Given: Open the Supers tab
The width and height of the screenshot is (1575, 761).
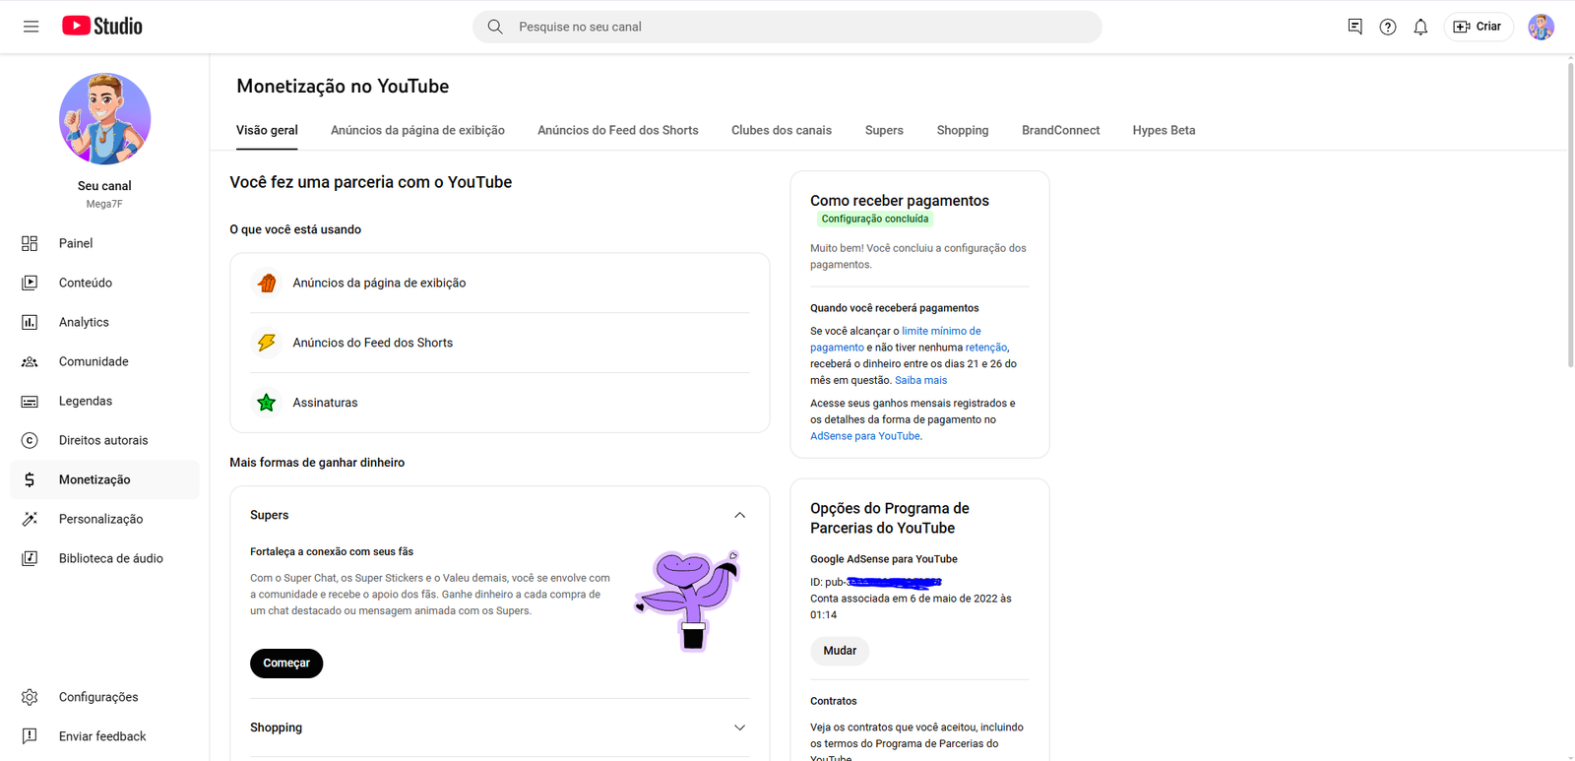Looking at the screenshot, I should [x=884, y=130].
